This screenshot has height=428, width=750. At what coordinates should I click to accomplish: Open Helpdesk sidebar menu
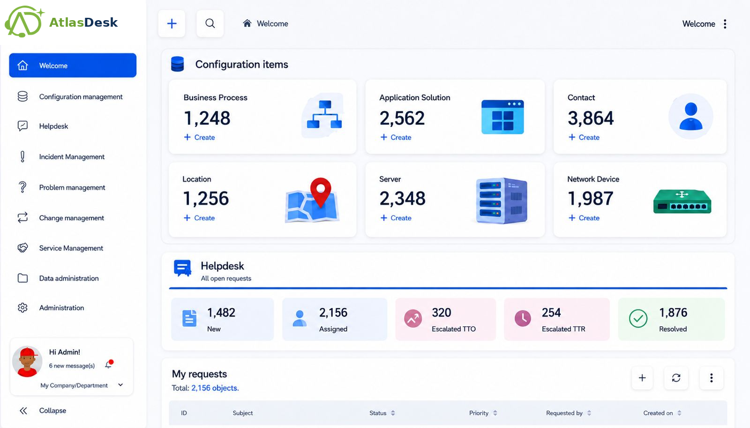coord(73,126)
